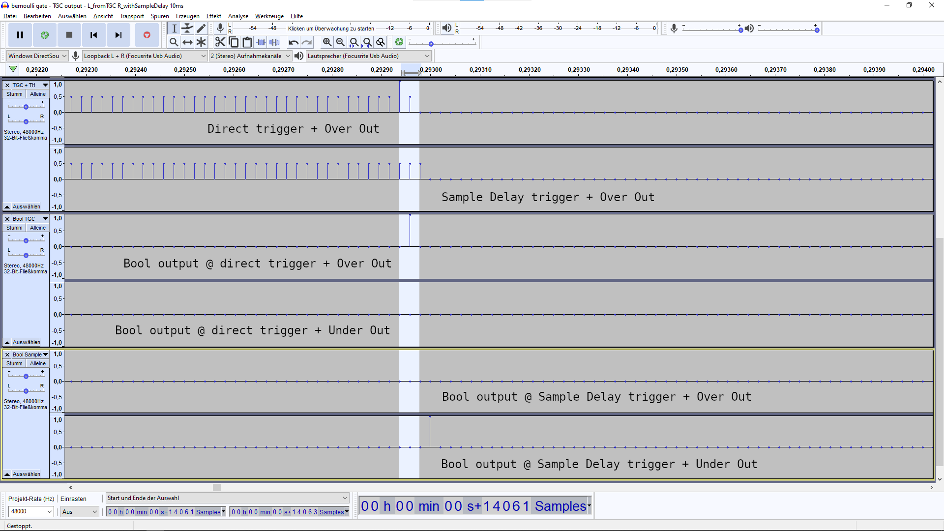Click the Pause playback button
Image resolution: width=944 pixels, height=531 pixels.
click(x=20, y=35)
